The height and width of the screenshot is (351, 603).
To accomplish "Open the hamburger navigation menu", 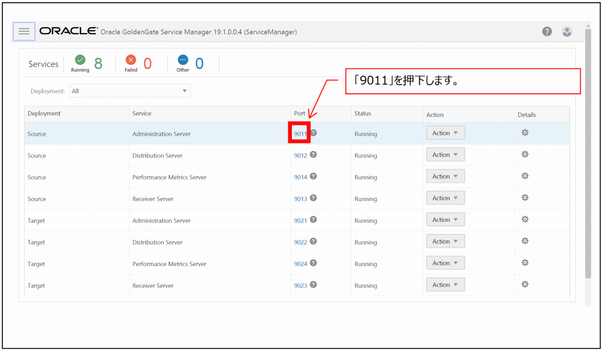I will click(24, 31).
